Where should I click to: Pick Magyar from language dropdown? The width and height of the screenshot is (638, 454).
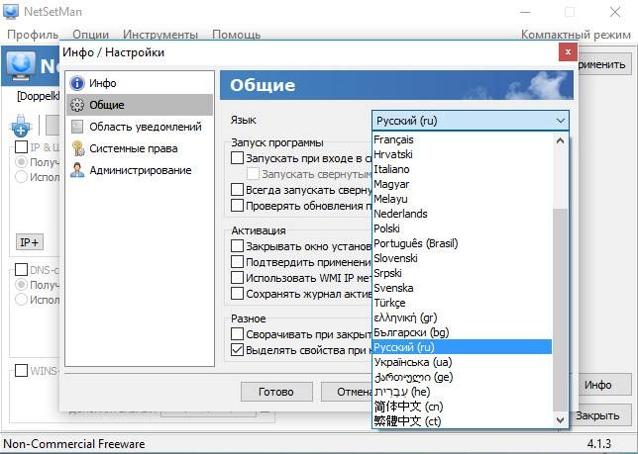click(463, 184)
